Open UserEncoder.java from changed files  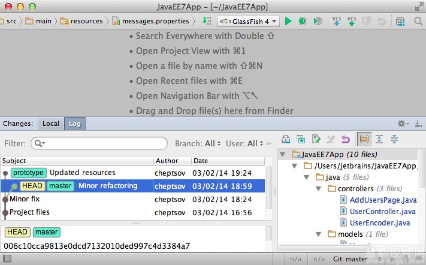pyautogui.click(x=380, y=223)
